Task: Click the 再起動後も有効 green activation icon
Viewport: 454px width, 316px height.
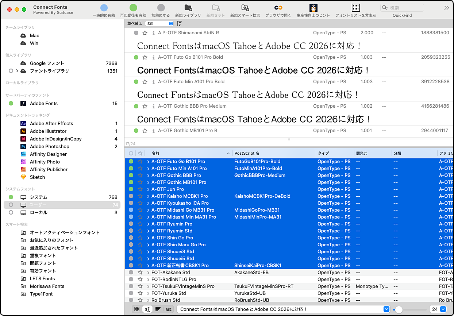Action: 133,8
